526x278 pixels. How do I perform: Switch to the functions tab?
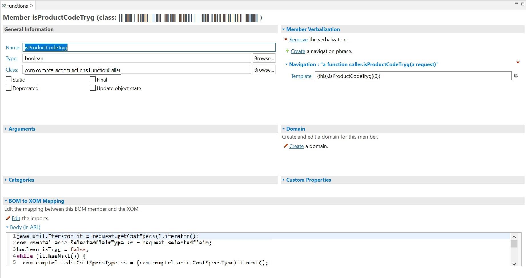point(17,5)
